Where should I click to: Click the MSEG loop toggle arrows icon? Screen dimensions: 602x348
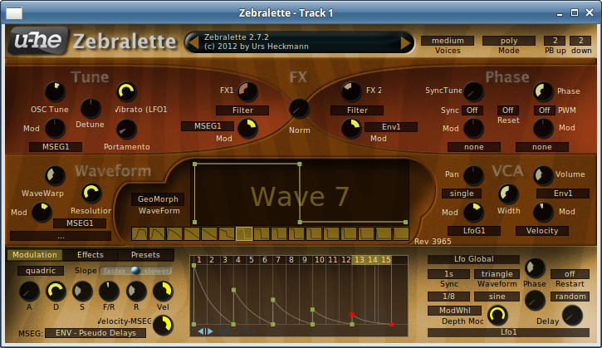click(205, 331)
